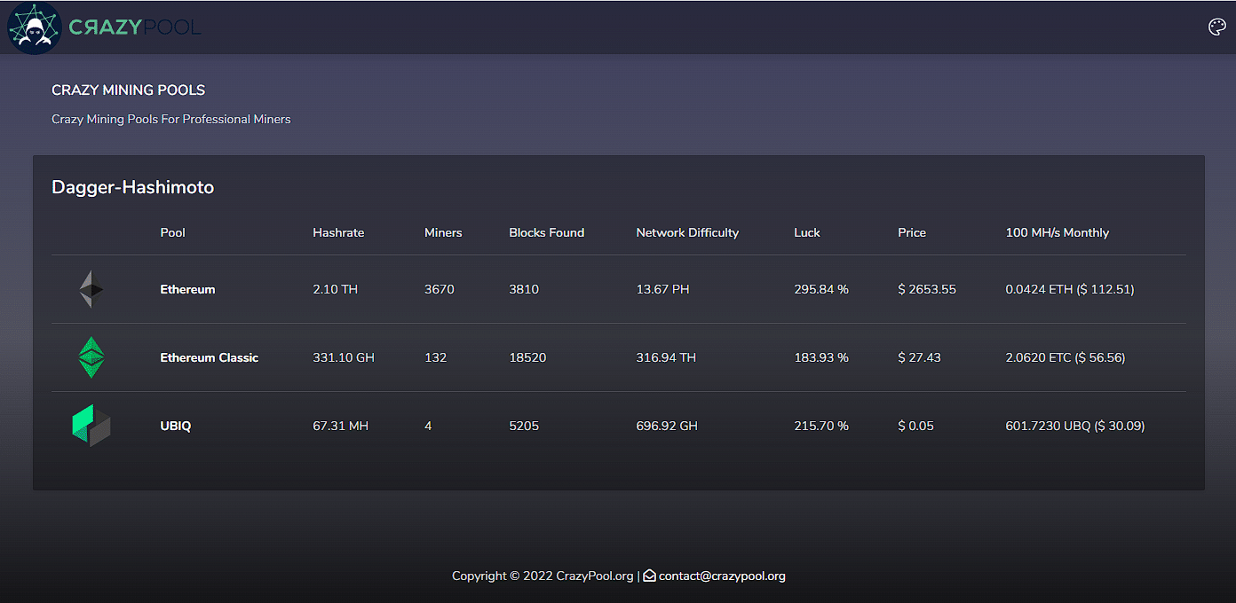Click the Blocks Found column header
Viewport: 1236px width, 603px height.
point(547,232)
